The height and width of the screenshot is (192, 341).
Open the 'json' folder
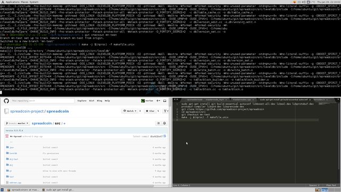[12, 148]
